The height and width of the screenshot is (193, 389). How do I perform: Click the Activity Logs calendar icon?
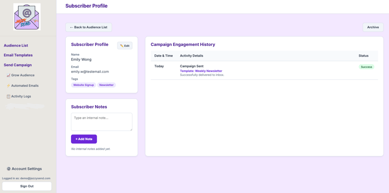8,96
